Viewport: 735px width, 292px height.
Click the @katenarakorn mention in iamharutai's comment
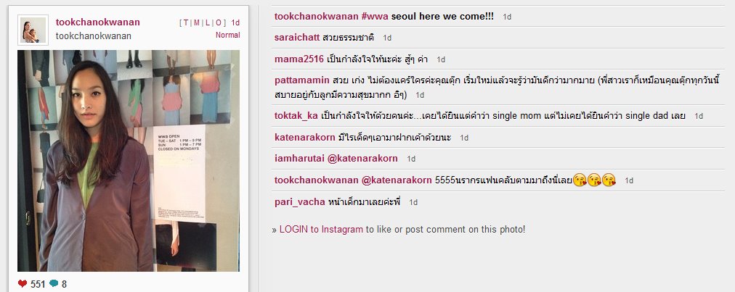click(x=362, y=158)
